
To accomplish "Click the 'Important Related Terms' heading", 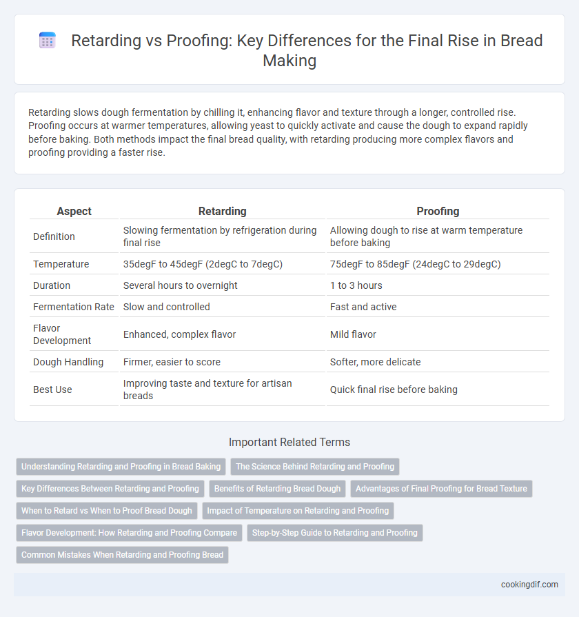I will 289,443.
